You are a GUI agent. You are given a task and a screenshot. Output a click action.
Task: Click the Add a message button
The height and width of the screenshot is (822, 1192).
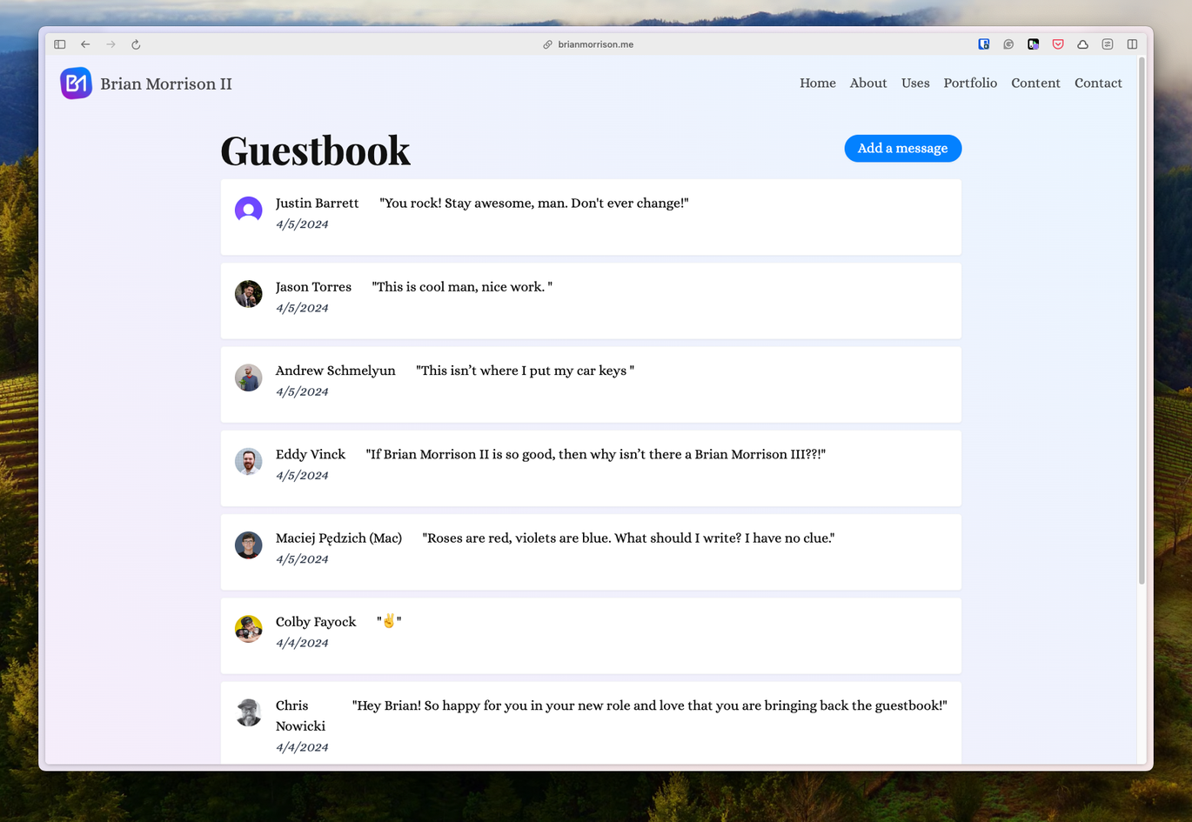(x=903, y=149)
